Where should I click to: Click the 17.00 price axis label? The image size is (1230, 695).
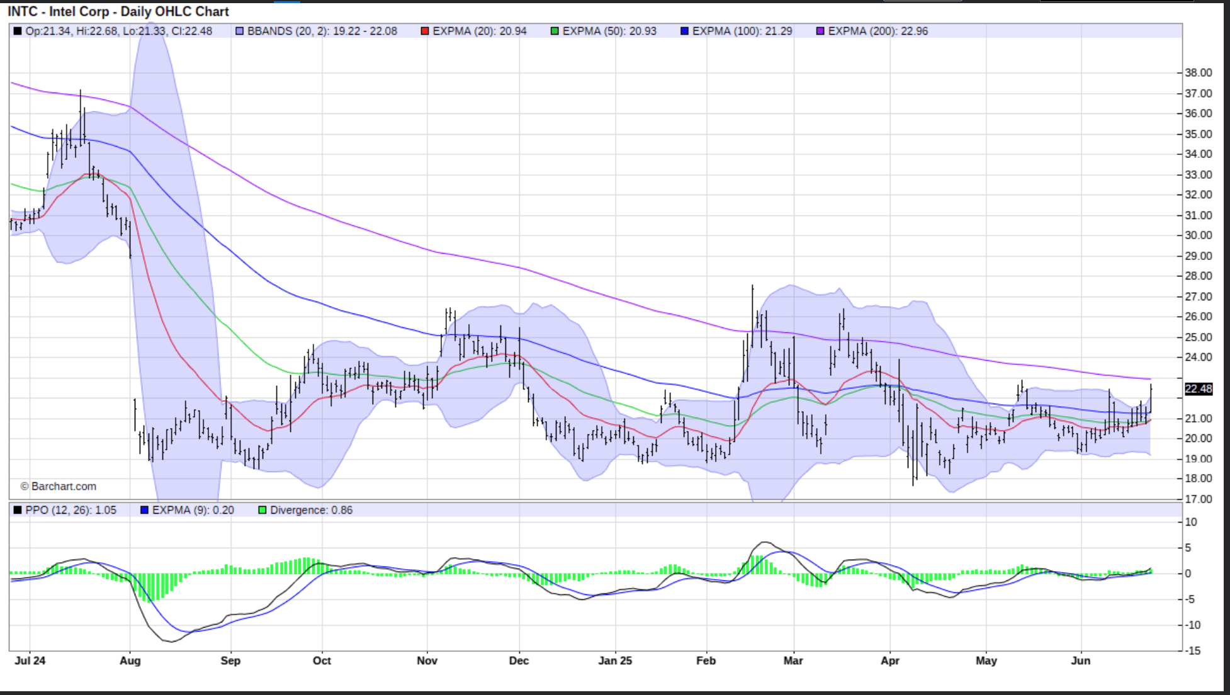(1198, 499)
